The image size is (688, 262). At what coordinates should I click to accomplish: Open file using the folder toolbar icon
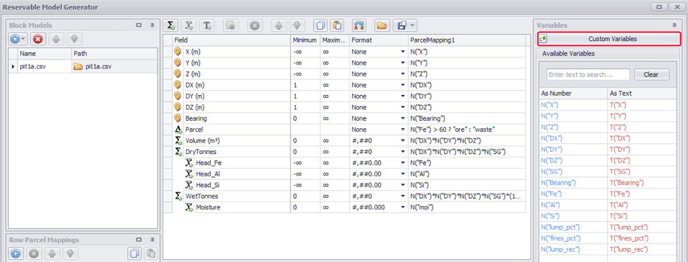click(x=382, y=25)
